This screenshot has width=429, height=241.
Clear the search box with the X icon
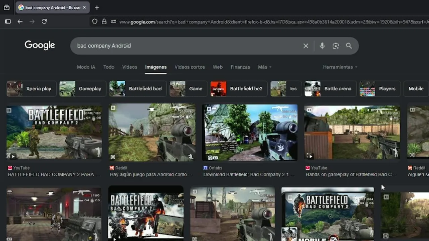click(306, 46)
